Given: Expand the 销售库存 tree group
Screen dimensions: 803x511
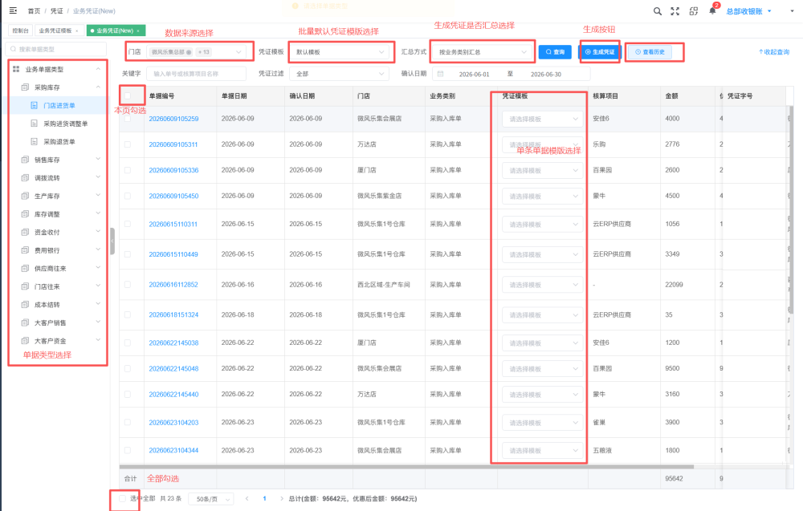Looking at the screenshot, I should click(x=98, y=160).
